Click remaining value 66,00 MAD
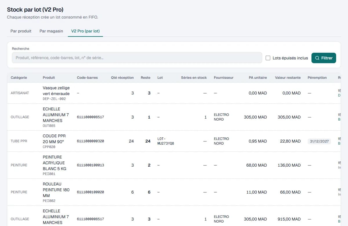Screen dimensions: 348x226 (x=290, y=192)
